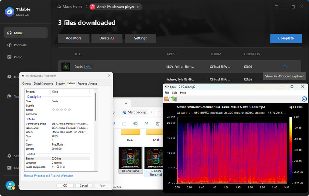Click the Goals album art thumbnail
309x196 pixels.
coord(66,66)
